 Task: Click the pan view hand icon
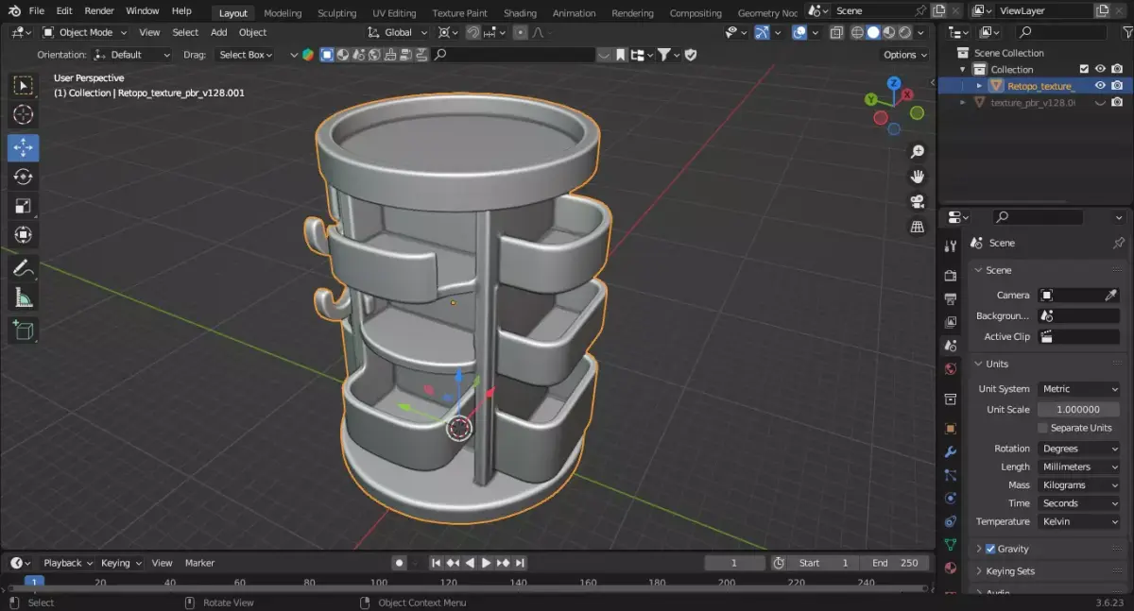917,177
